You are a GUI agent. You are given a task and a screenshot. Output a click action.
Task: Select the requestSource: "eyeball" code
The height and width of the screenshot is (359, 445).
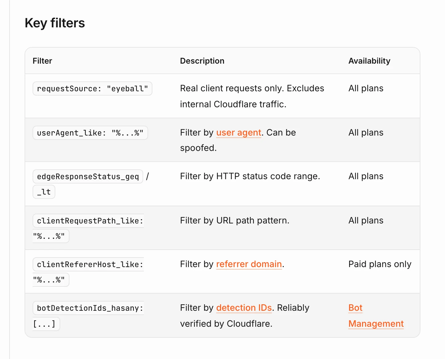(93, 89)
